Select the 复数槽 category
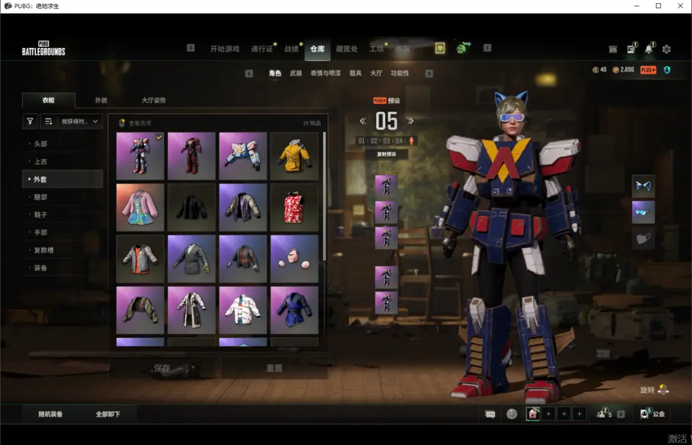 (62, 250)
